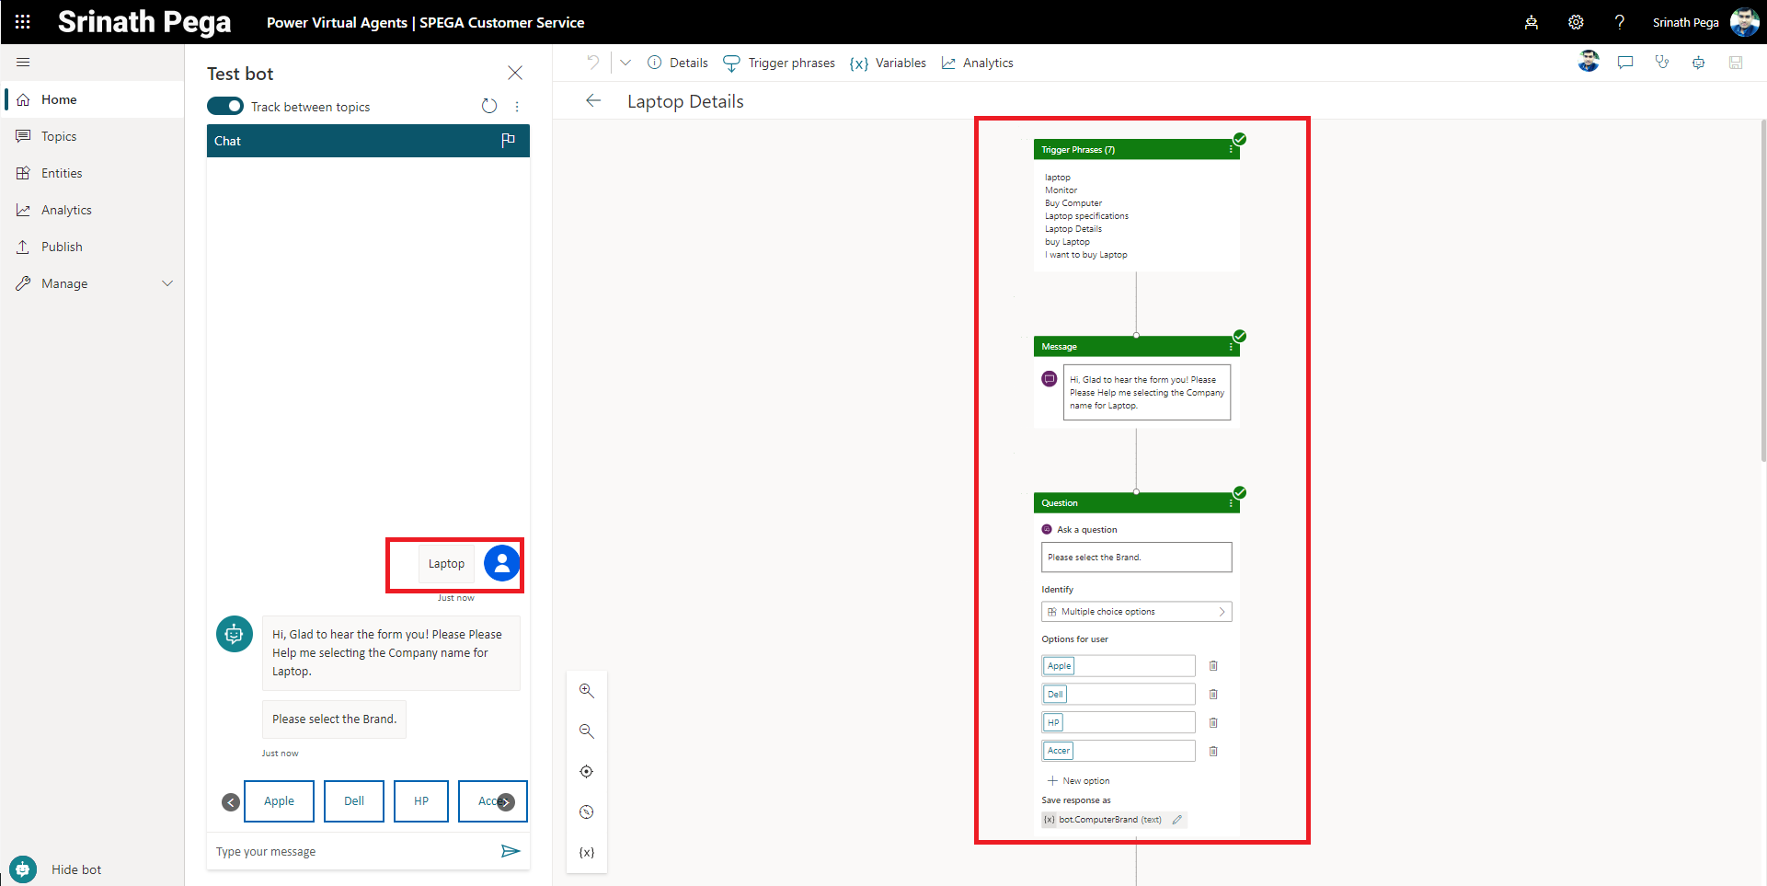
Task: Reset the test bot conversation
Action: [x=489, y=107]
